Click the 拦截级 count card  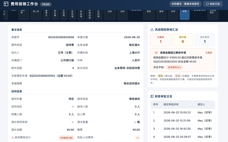(x=160, y=40)
